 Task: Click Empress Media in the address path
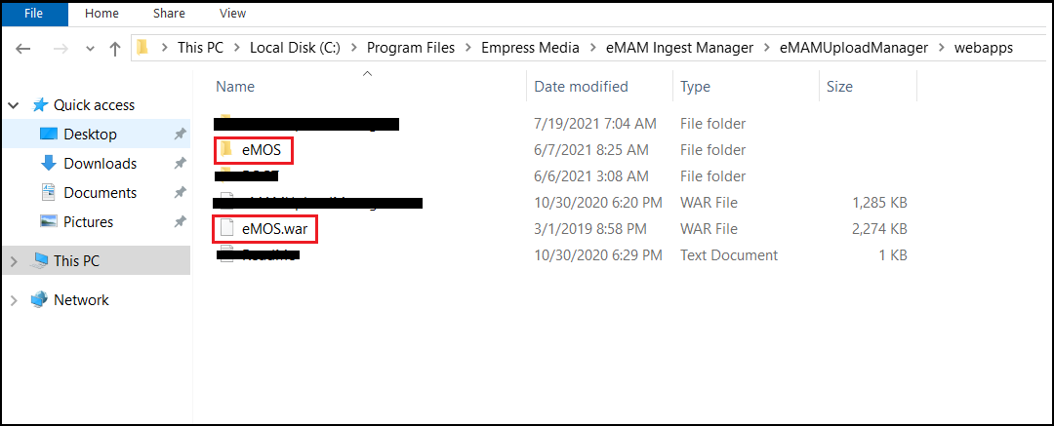[530, 48]
